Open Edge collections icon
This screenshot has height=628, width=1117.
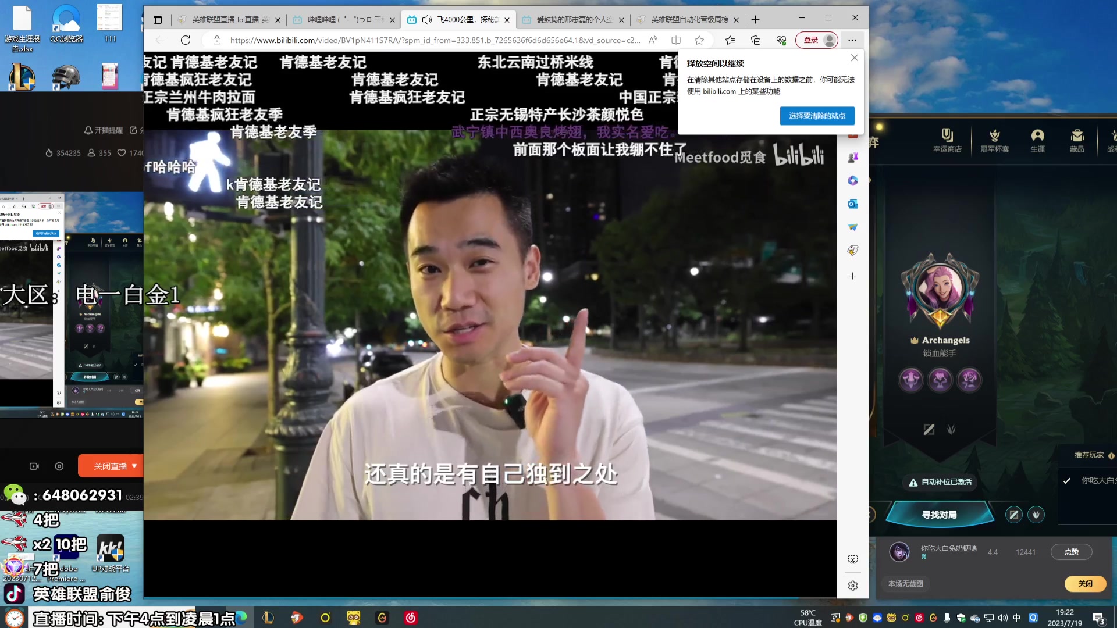point(756,40)
